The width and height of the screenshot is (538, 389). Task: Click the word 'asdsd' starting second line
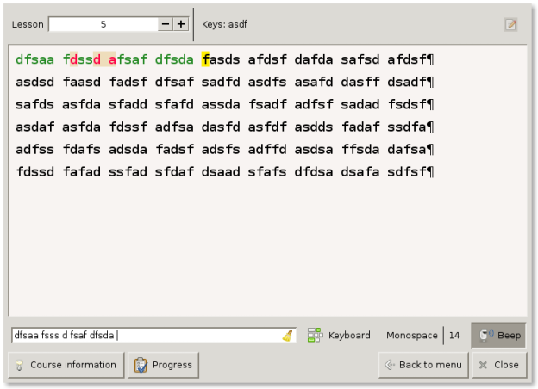[34, 82]
